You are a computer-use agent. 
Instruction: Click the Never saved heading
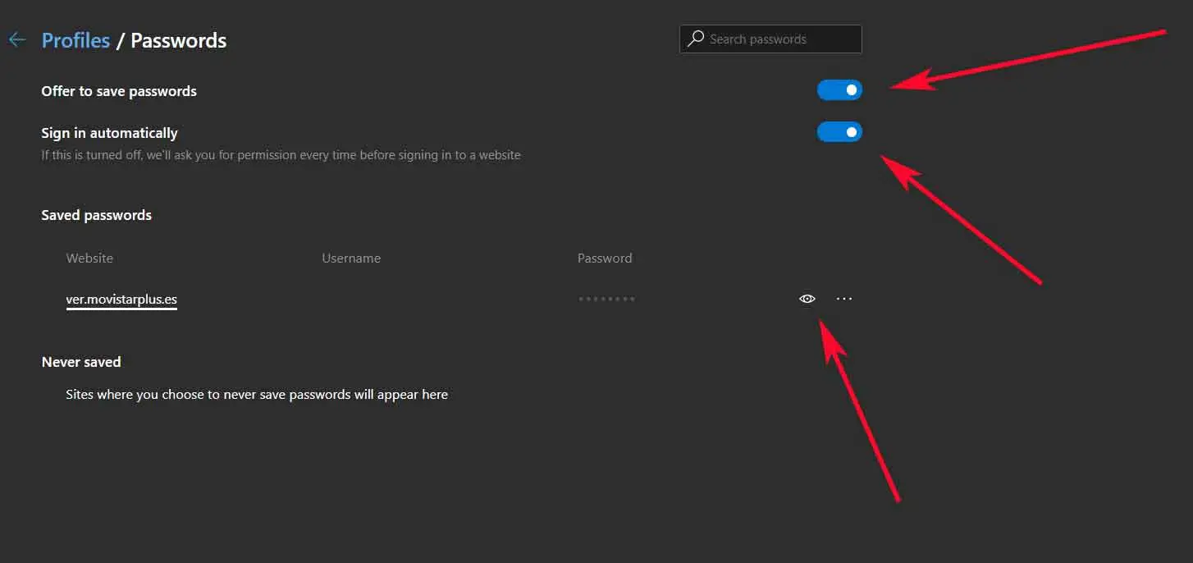pos(81,362)
